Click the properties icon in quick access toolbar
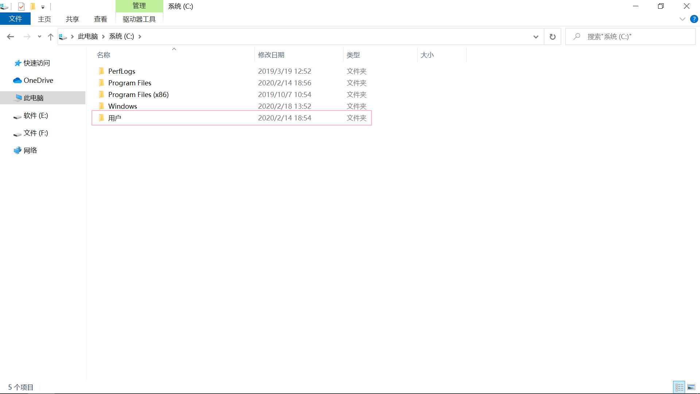Screen dimensions: 700x394 pos(21,6)
